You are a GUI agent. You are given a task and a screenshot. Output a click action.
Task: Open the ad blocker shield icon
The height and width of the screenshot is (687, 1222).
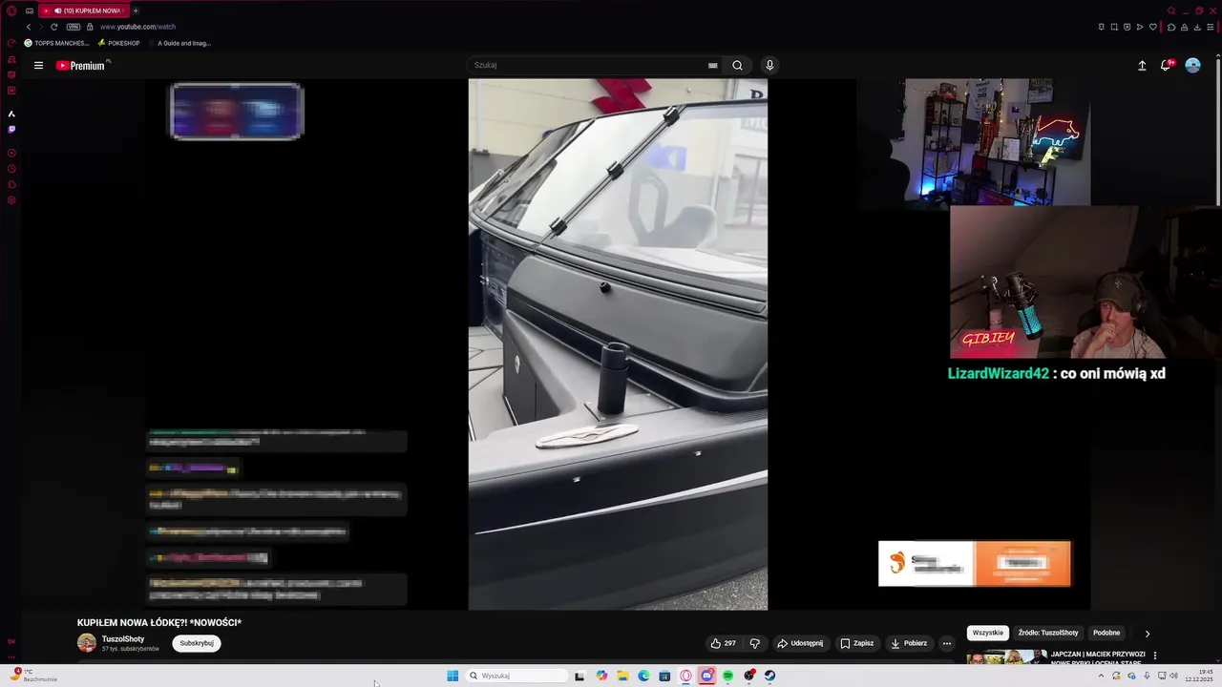pyautogui.click(x=1127, y=27)
